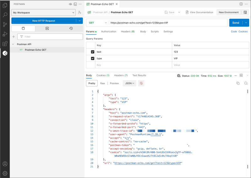This screenshot has width=251, height=178.
Task: Copy the response body
Action: (x=238, y=83)
